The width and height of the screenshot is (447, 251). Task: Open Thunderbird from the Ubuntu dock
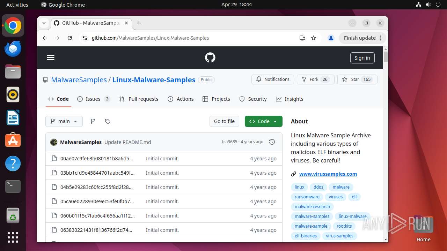click(13, 49)
